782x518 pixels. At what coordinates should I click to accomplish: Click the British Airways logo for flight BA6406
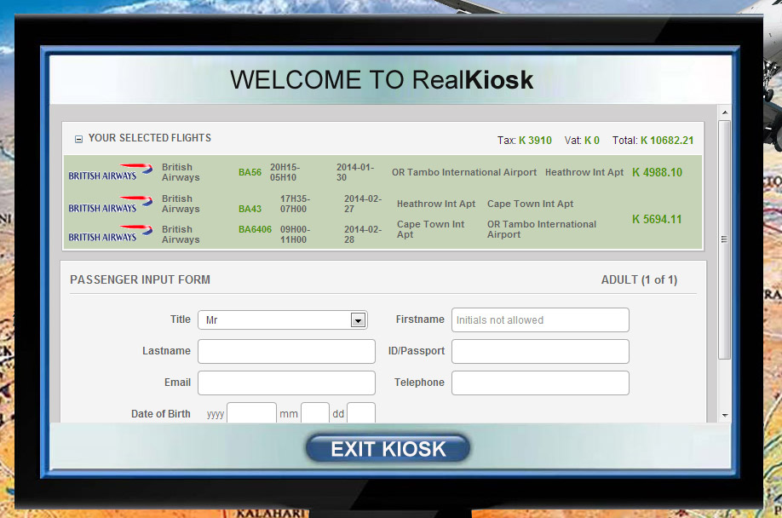(x=111, y=233)
